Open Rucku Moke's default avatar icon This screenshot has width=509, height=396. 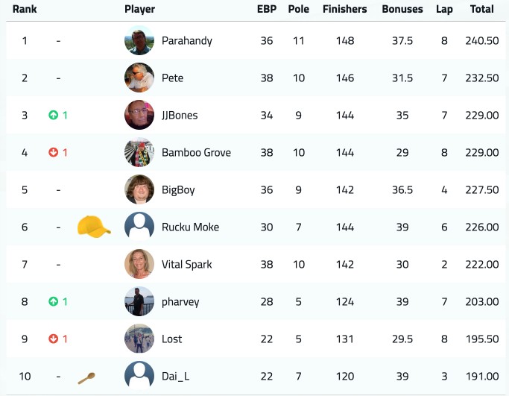tap(139, 227)
